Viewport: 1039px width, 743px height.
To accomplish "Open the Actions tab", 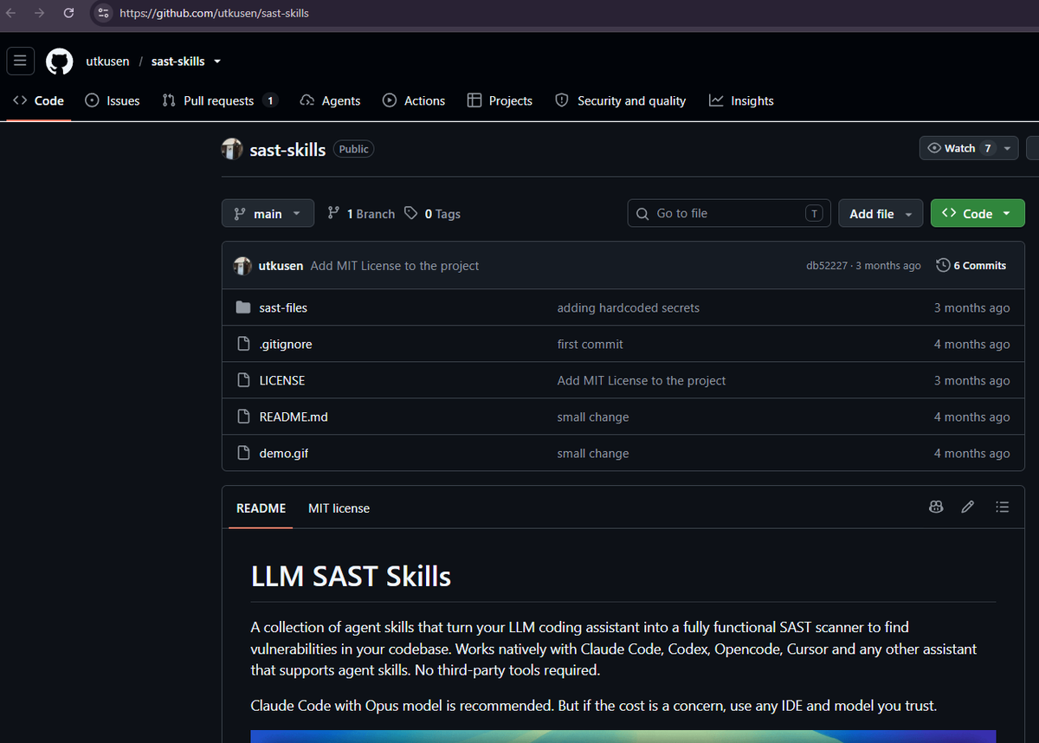I will (x=414, y=100).
